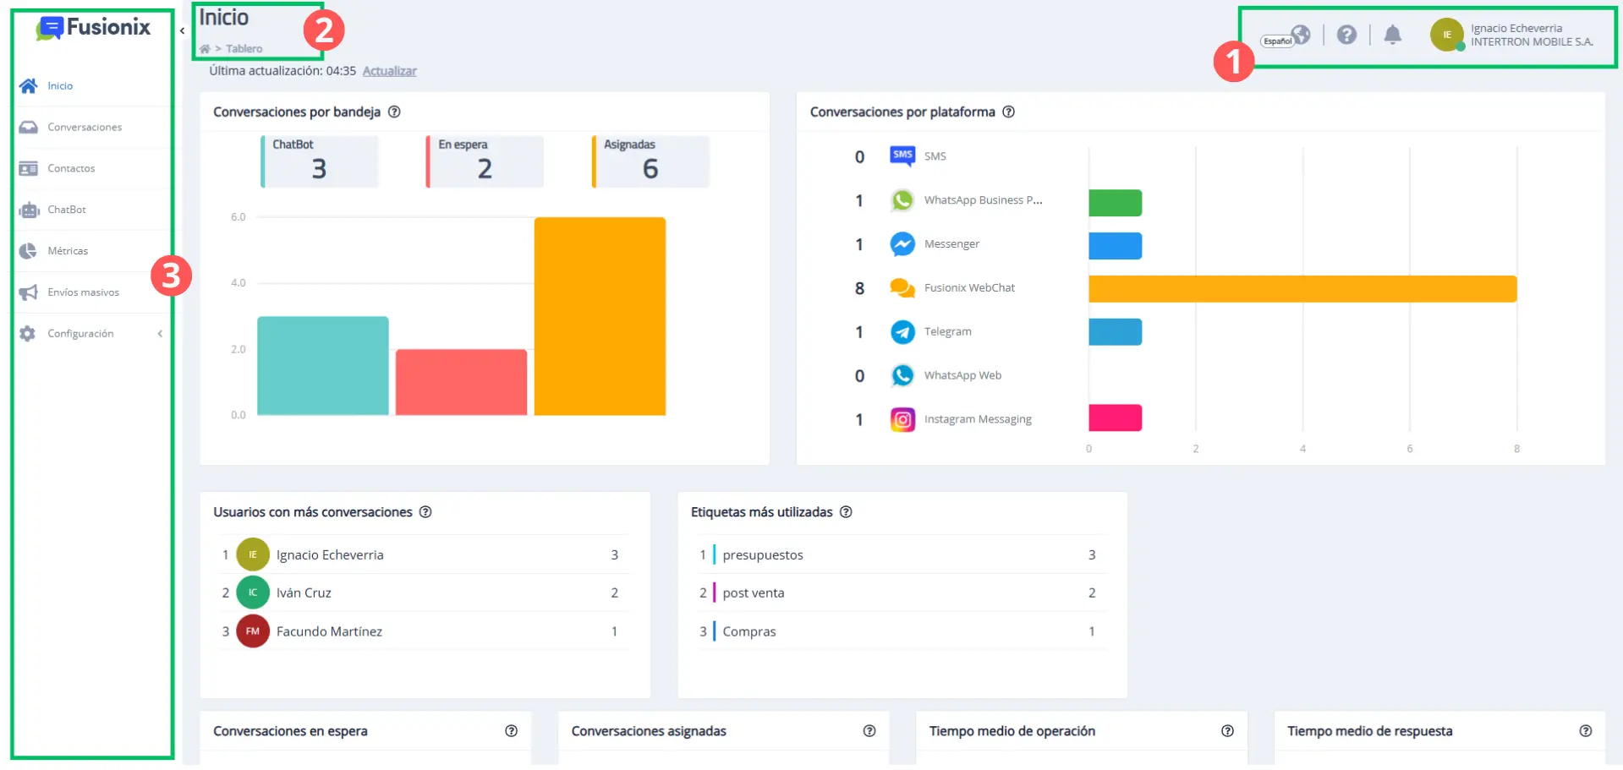Image resolution: width=1623 pixels, height=770 pixels.
Task: Click the WhatsApp Business platform icon
Action: point(902,200)
